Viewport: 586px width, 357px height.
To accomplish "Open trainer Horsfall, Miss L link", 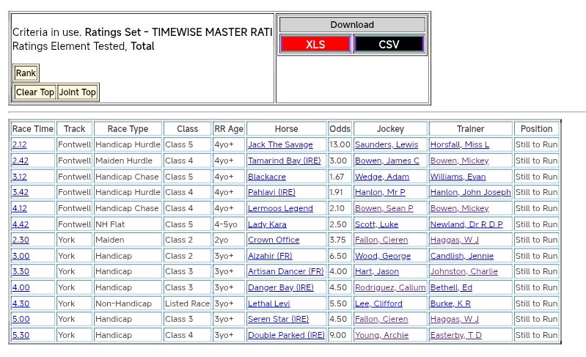I will 459,145.
